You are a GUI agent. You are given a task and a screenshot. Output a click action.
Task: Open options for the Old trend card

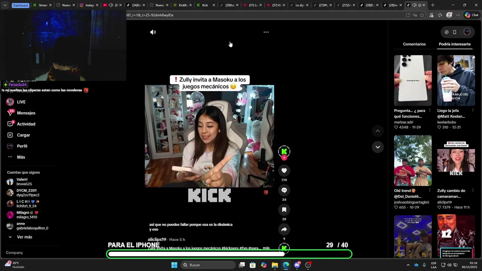(430, 190)
